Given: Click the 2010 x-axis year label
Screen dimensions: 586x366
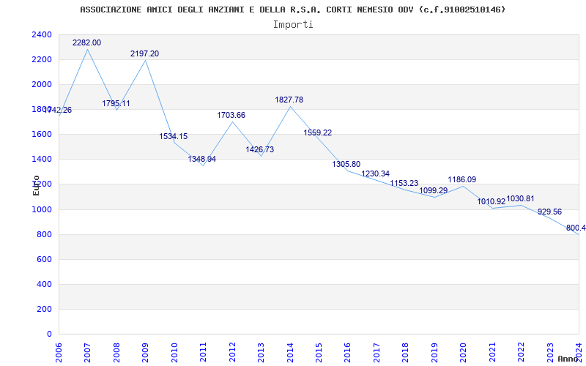Looking at the screenshot, I should [174, 353].
